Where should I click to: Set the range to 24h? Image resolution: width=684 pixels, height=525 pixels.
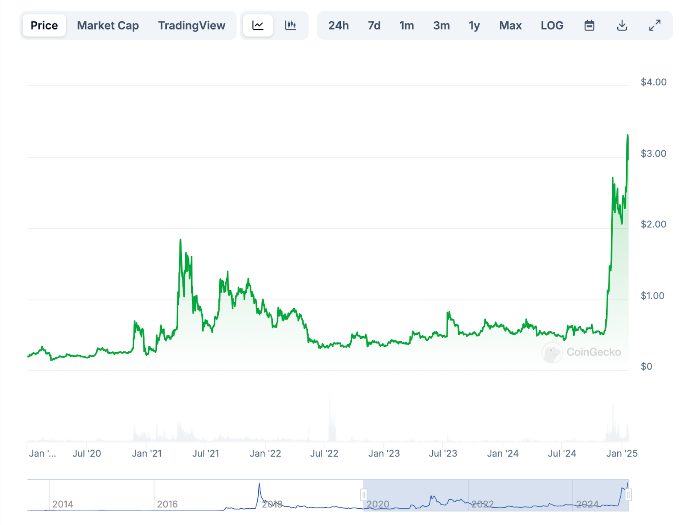[339, 26]
